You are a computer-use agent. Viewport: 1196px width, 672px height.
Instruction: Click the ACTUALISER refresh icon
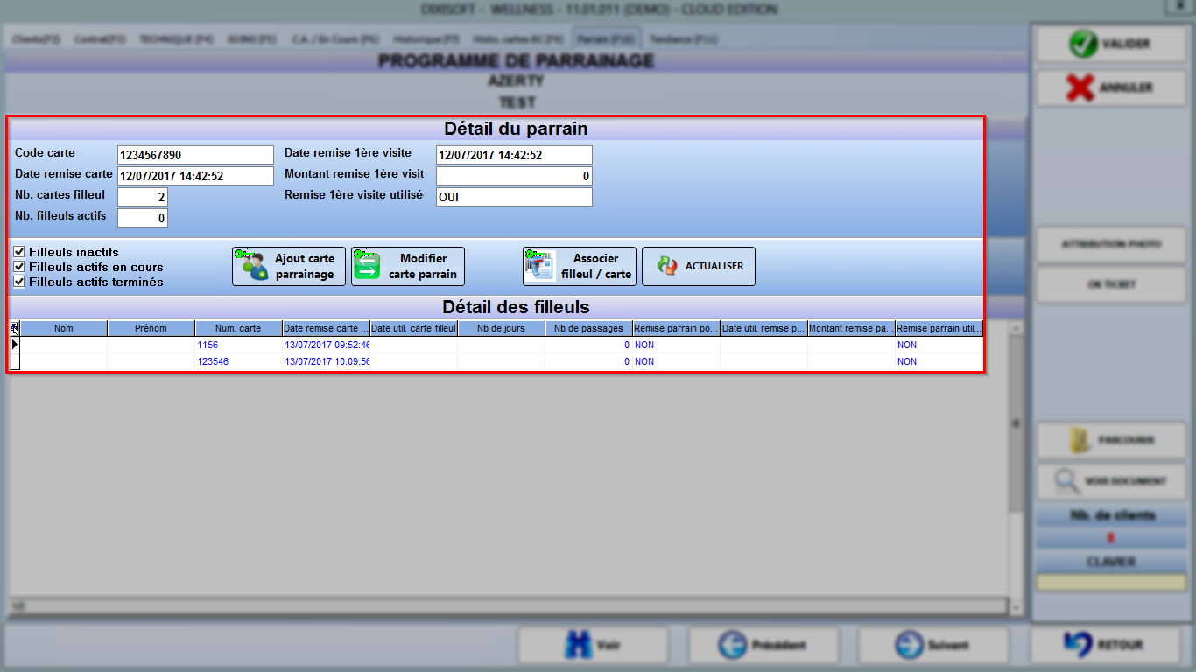tap(668, 266)
